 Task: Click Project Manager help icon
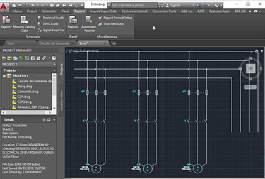pyautogui.click(x=54, y=58)
